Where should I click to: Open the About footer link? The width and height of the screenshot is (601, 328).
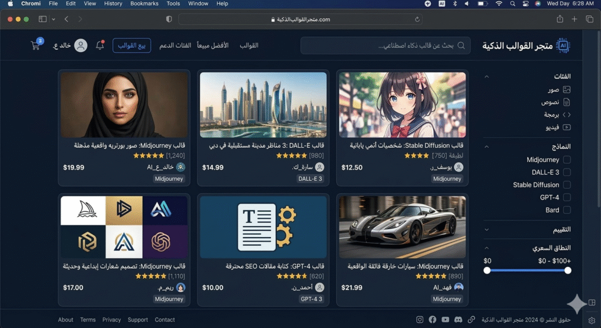pos(66,320)
